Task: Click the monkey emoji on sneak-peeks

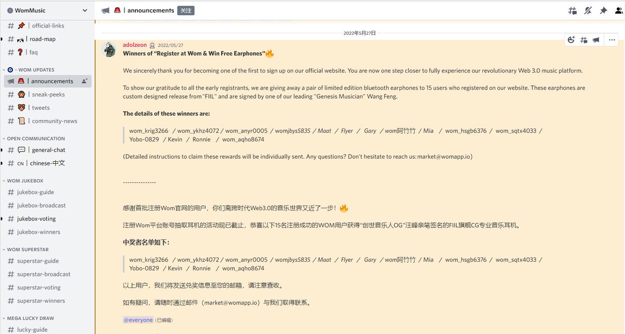Action: click(21, 94)
